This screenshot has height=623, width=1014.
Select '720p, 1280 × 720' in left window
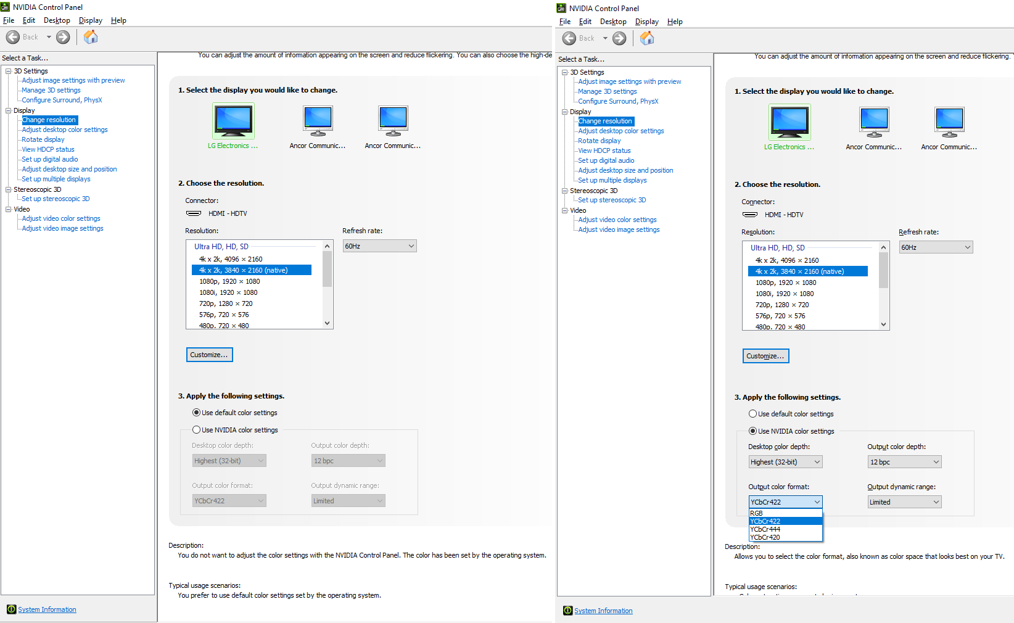tap(252, 303)
